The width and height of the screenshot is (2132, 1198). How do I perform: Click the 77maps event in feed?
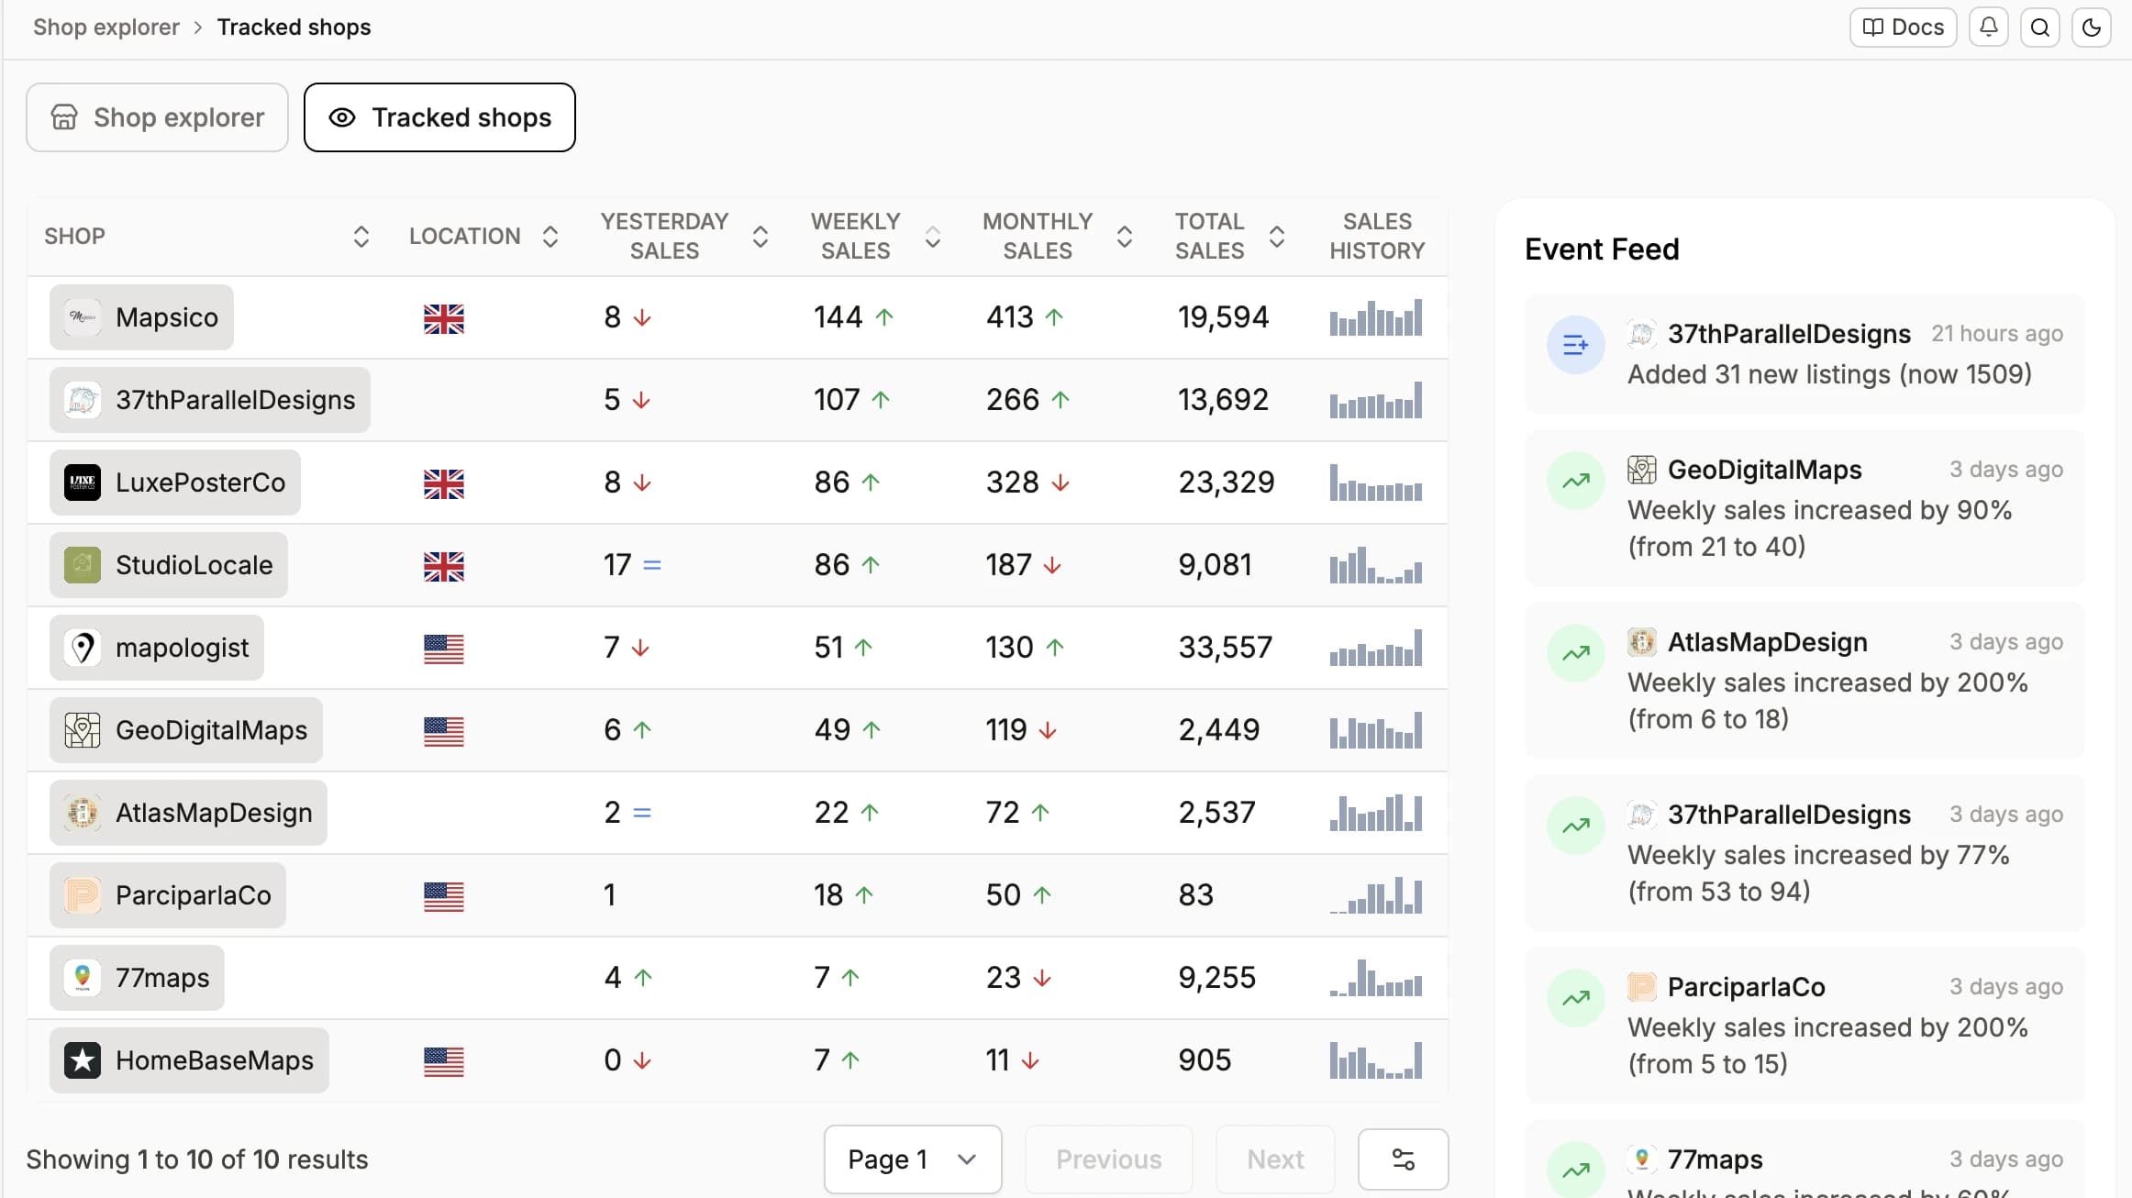coord(1804,1160)
